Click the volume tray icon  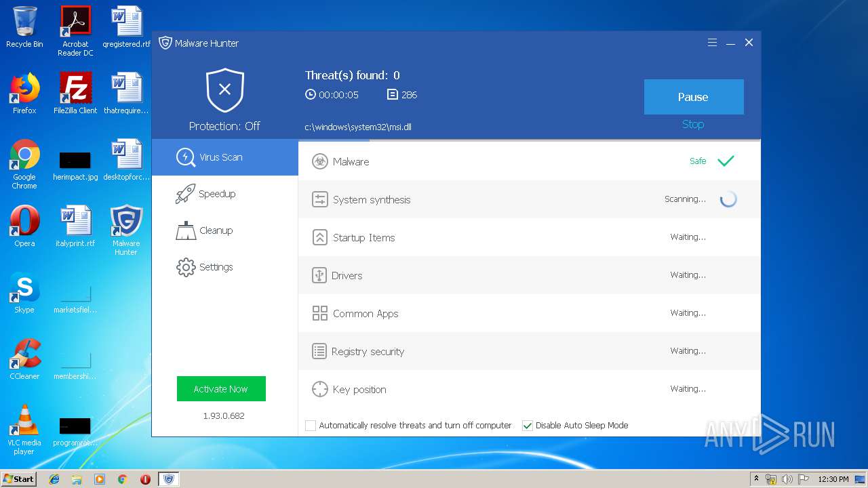click(x=787, y=479)
